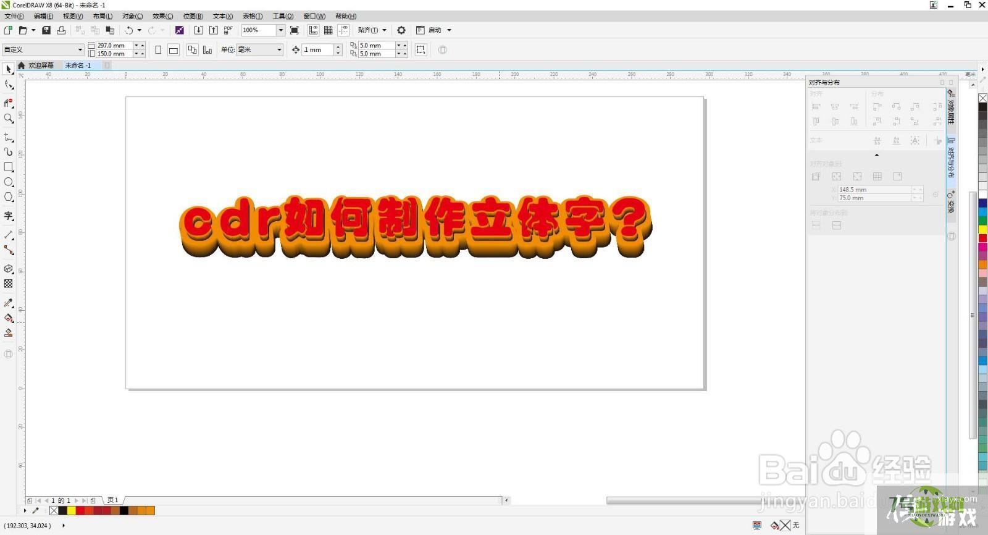Select the Interactive Fill tool

[9, 318]
